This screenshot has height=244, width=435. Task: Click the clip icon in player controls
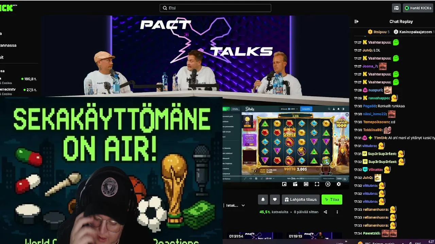pos(295,184)
